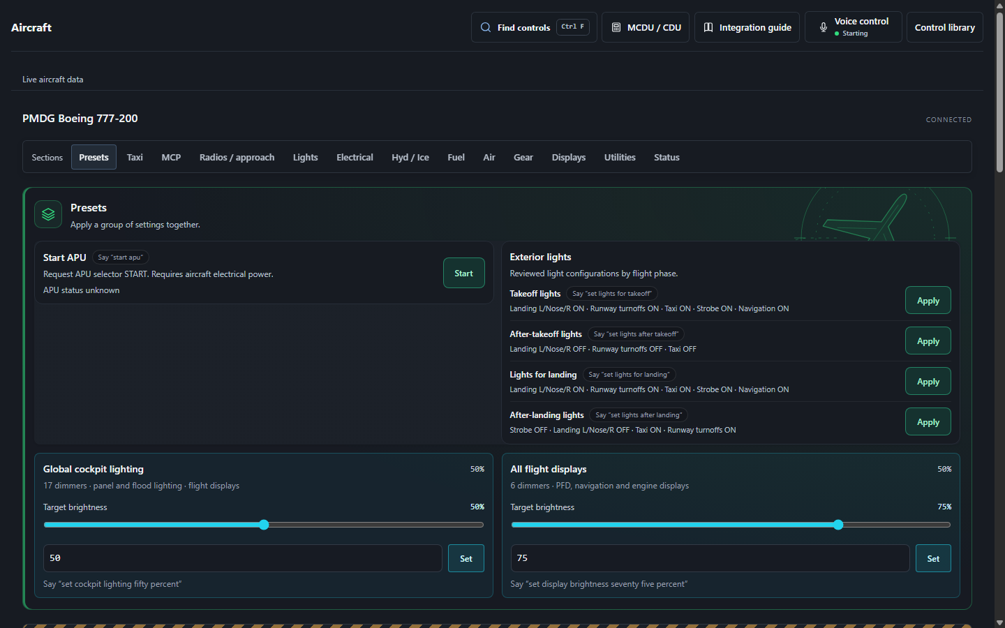
Task: Click the 'Takeoff lights' preset name
Action: [x=535, y=294]
